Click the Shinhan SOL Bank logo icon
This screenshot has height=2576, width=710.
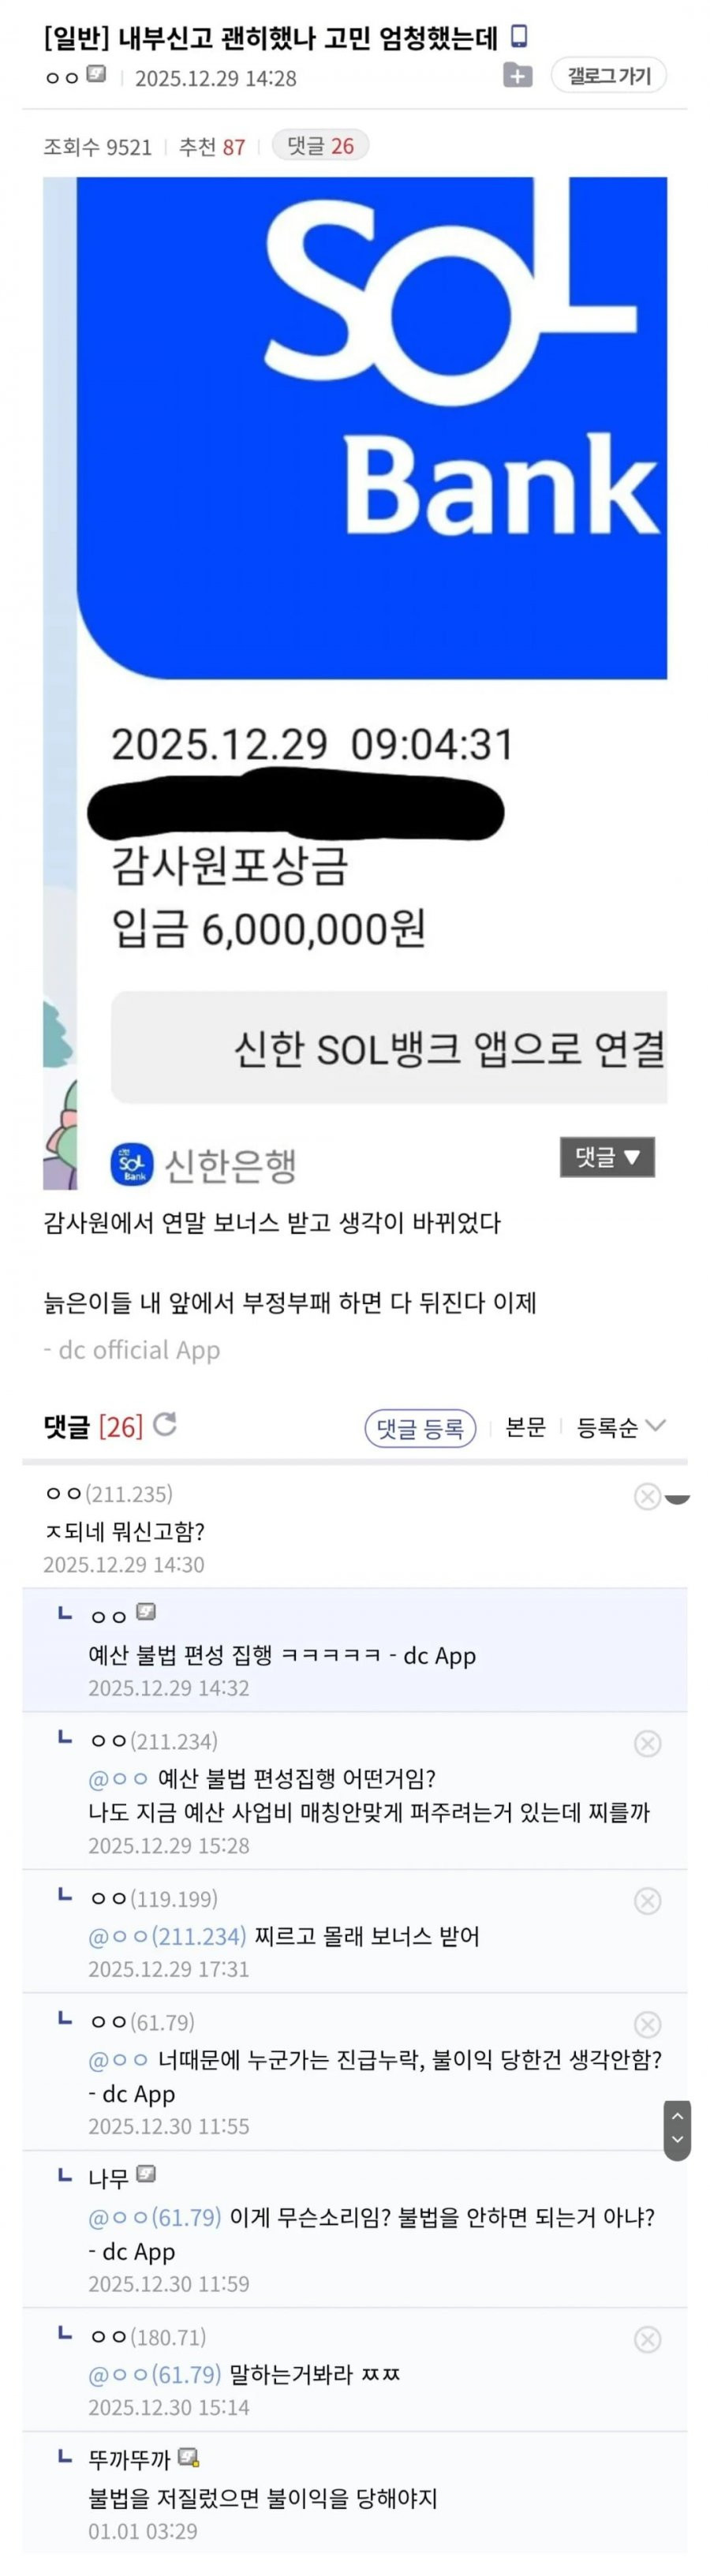click(x=132, y=1164)
